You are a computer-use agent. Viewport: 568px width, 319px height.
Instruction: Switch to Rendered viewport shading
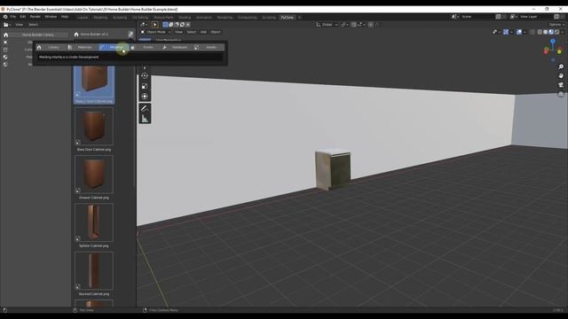(557, 32)
